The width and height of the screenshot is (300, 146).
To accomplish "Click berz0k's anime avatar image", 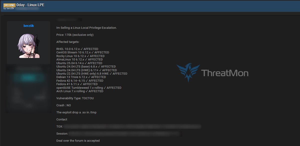I will pos(29,46).
